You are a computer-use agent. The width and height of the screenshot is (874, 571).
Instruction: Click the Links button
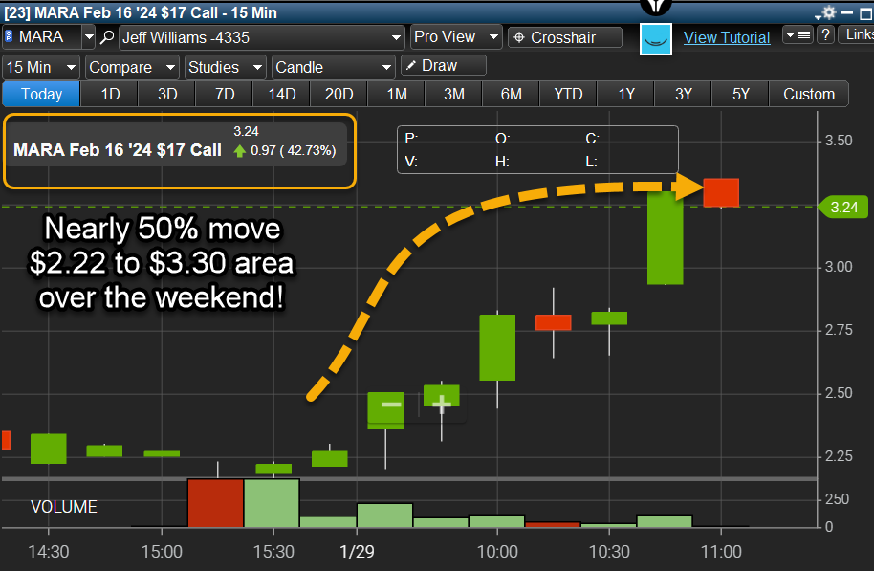click(x=858, y=34)
